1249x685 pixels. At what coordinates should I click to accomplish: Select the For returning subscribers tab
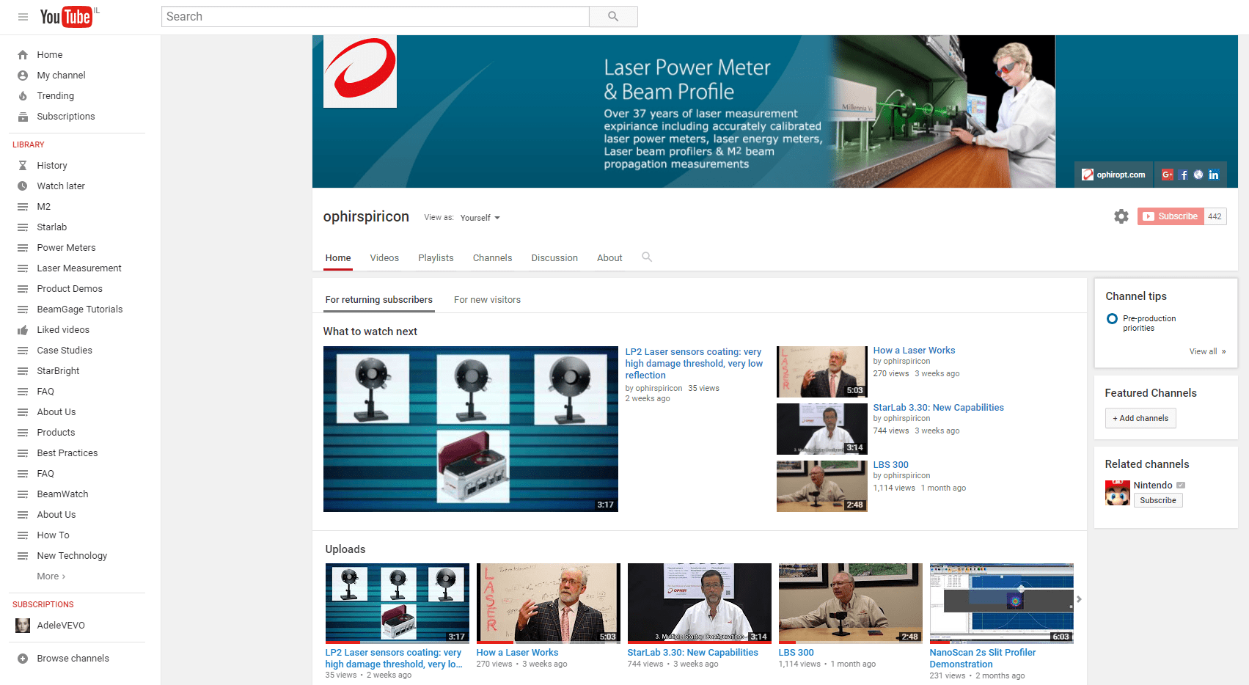click(379, 300)
